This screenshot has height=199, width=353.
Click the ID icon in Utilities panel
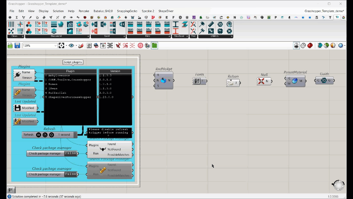click(220, 24)
